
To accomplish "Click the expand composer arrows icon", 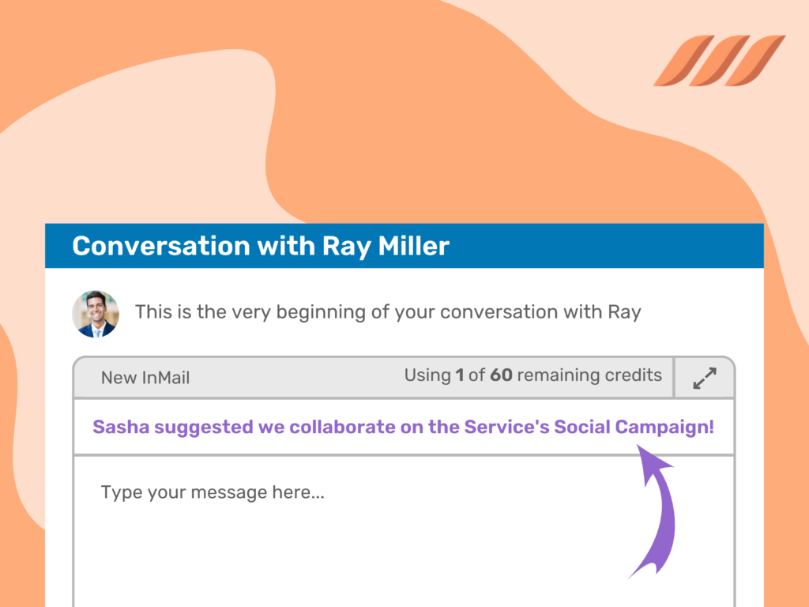I will click(704, 379).
